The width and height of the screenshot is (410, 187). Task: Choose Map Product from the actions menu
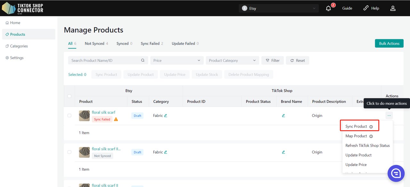[367, 136]
